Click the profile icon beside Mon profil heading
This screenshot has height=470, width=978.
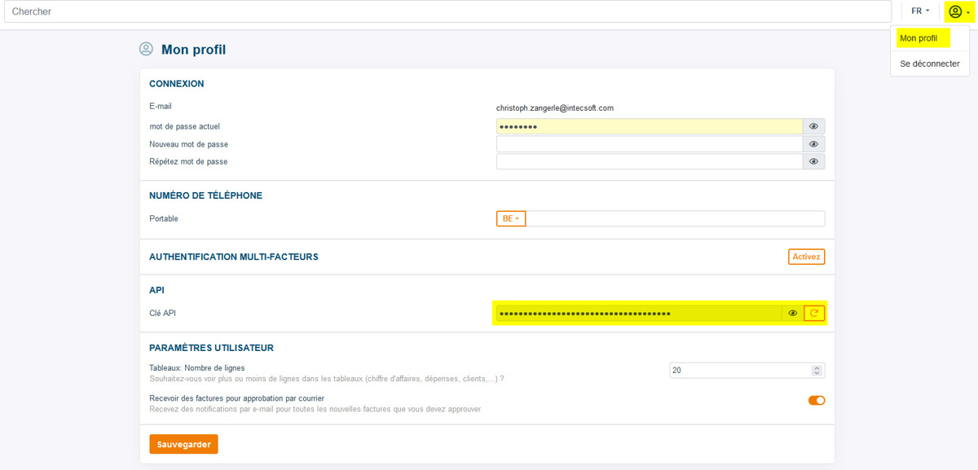pyautogui.click(x=146, y=49)
